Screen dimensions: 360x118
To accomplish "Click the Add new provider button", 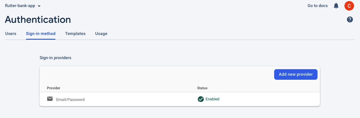I will [x=296, y=74].
